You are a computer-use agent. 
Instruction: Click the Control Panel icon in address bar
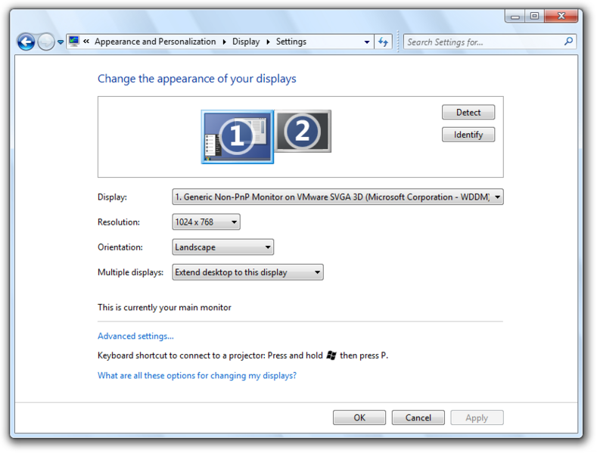74,41
